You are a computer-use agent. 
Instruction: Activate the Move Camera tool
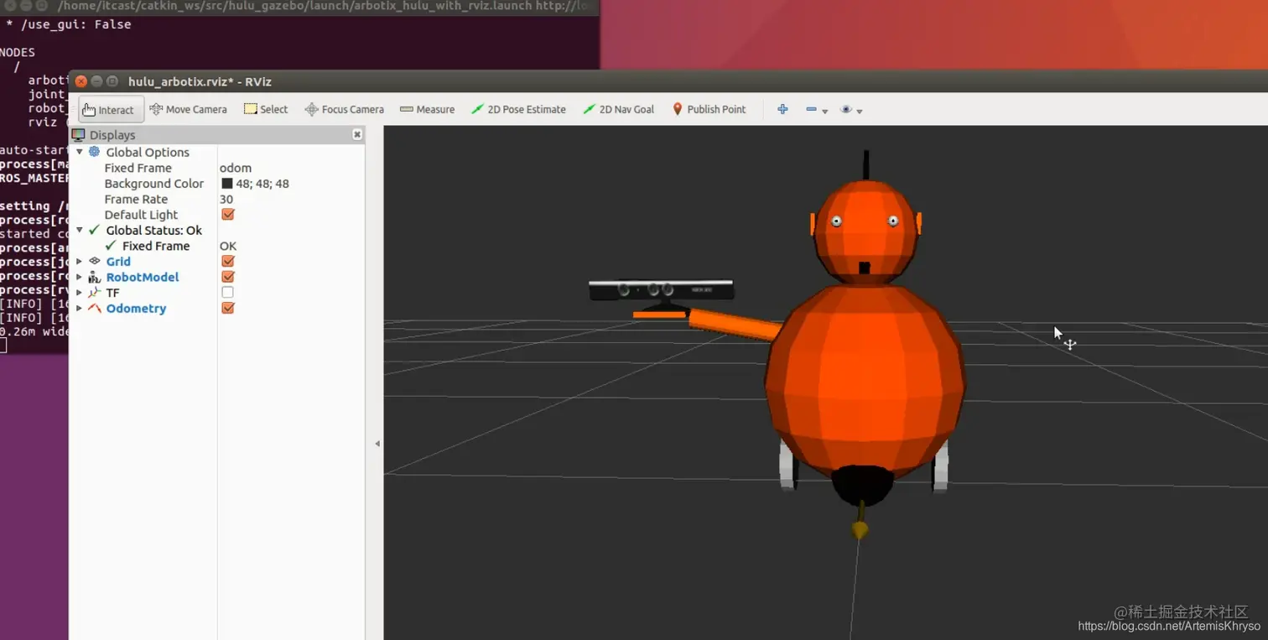(188, 109)
